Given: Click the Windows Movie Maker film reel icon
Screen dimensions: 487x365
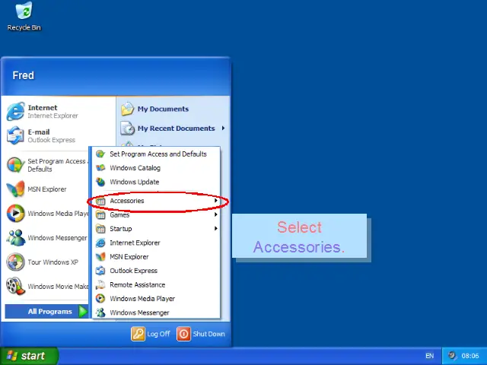Looking at the screenshot, I should (15, 286).
